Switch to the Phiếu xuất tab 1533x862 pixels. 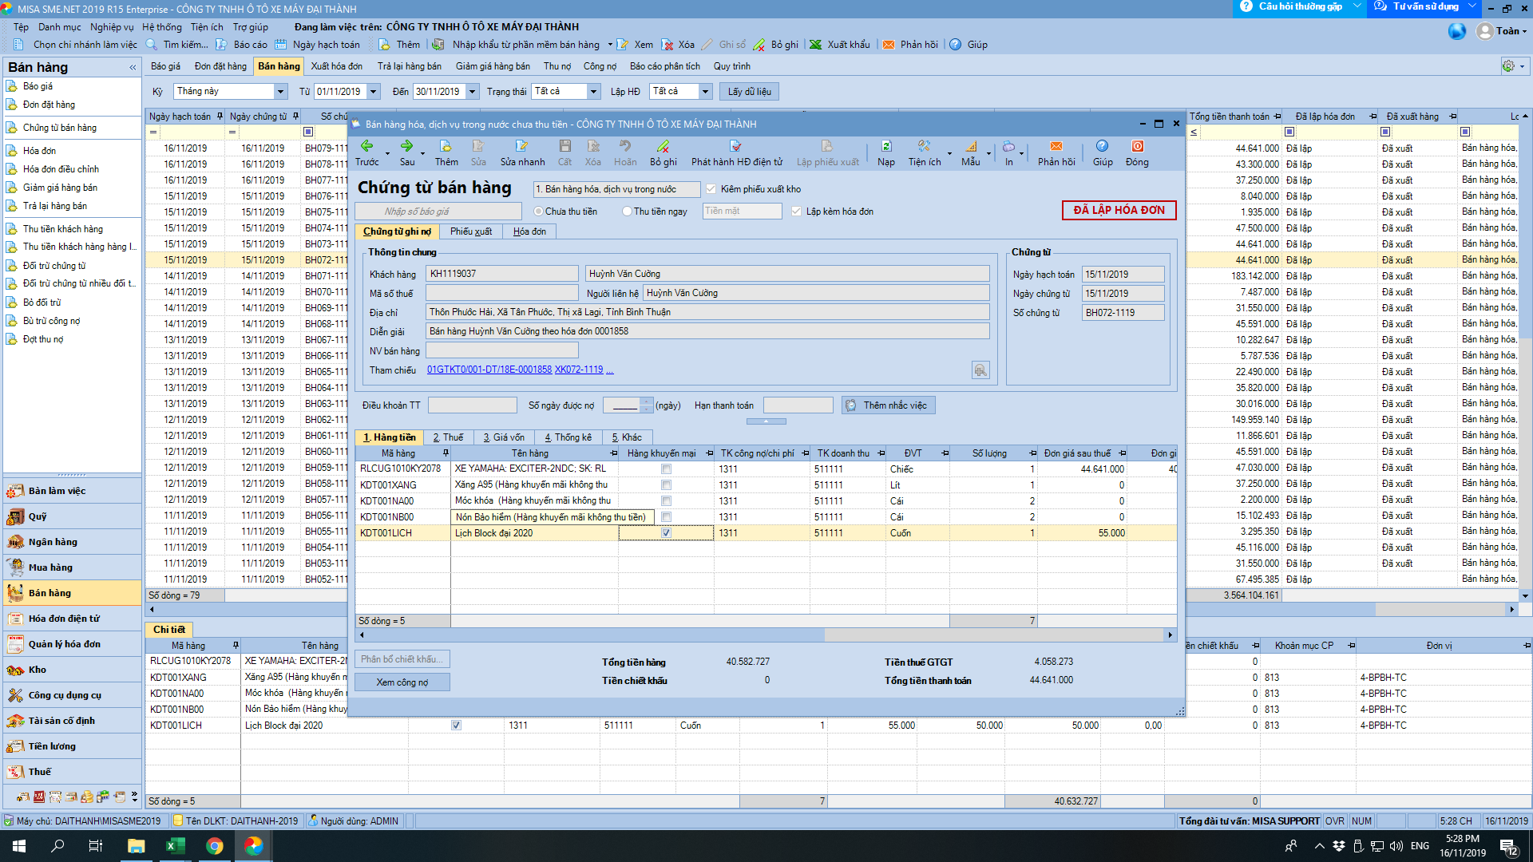point(470,231)
